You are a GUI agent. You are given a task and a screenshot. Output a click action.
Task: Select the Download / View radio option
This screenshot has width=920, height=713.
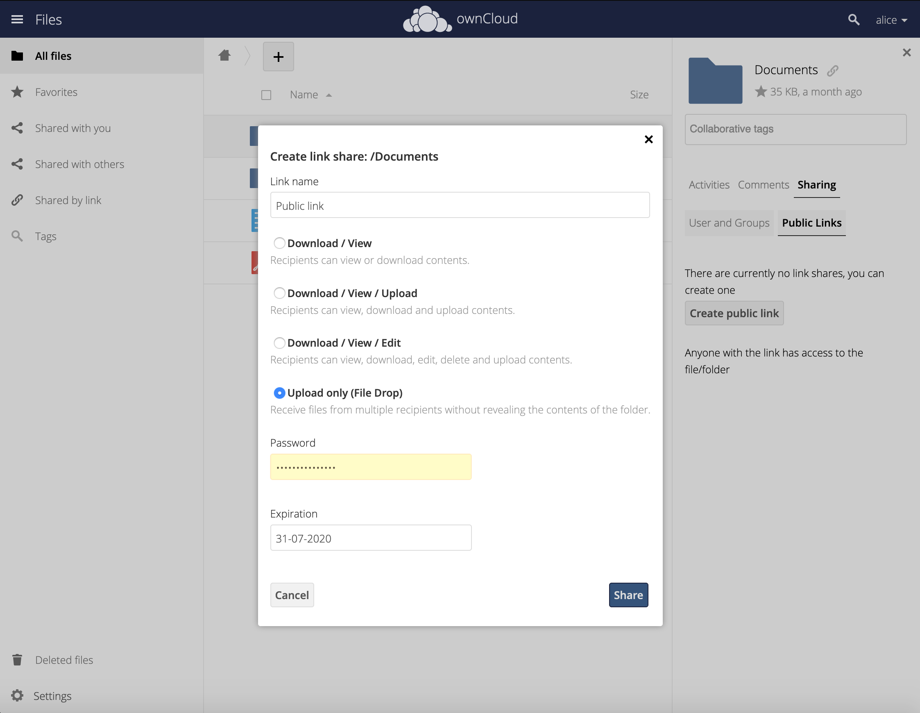click(x=279, y=243)
